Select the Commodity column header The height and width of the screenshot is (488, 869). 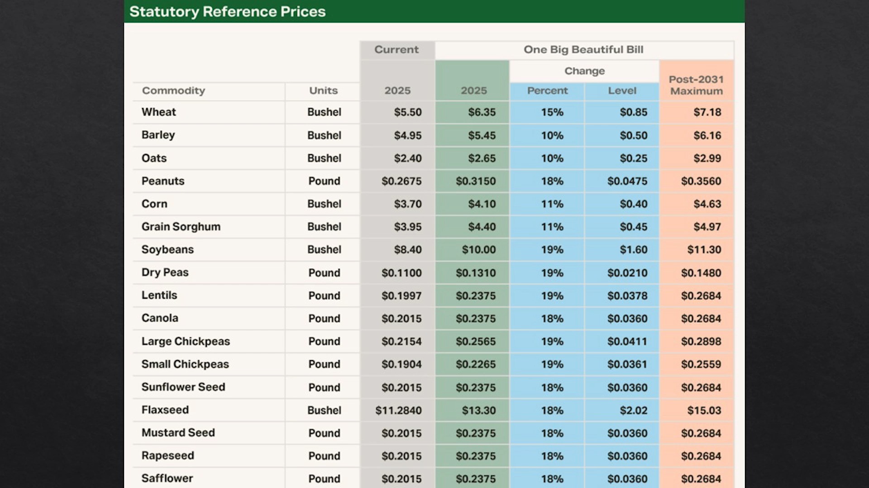173,91
